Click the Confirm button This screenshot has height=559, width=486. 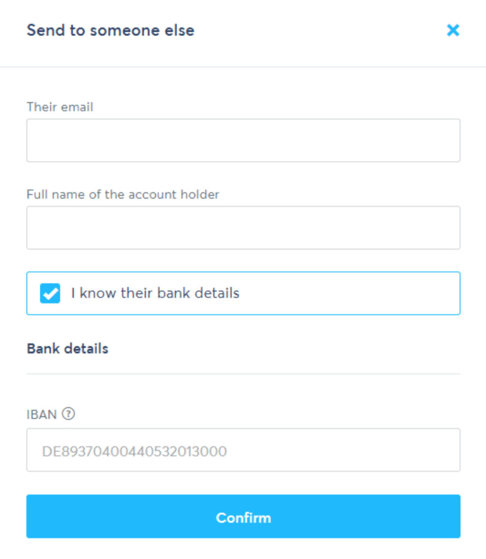point(243,516)
